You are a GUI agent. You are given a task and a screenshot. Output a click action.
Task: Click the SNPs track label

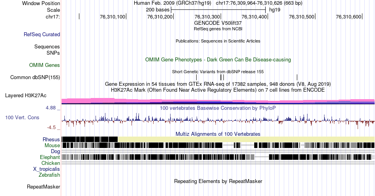53,53
